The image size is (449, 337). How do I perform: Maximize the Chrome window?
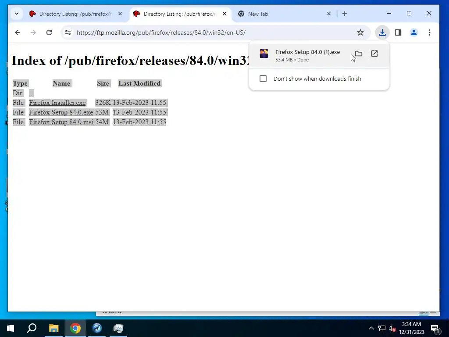(x=409, y=14)
